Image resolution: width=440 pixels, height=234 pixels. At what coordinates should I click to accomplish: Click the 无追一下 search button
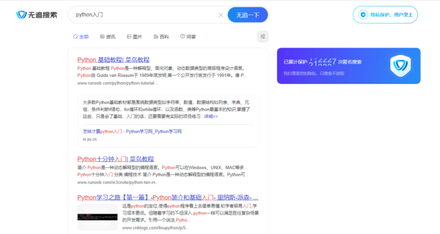[247, 15]
